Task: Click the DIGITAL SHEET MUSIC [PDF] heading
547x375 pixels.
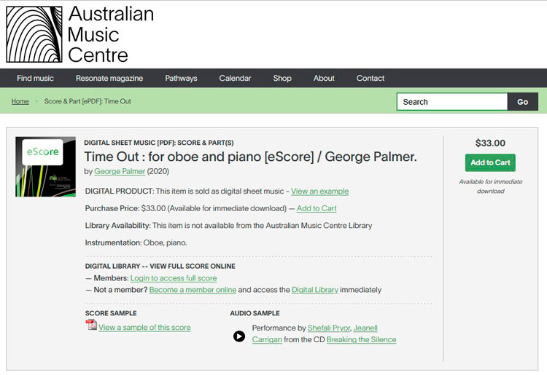Action: (159, 143)
